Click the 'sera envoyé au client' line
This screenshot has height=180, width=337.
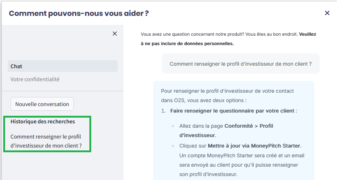239,165
